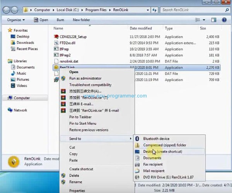
Task: Click the New folder toolbar button
Action: 81,20
